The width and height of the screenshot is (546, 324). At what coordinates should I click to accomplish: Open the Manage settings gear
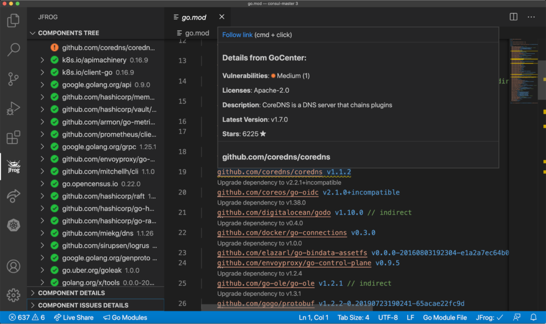(13, 295)
